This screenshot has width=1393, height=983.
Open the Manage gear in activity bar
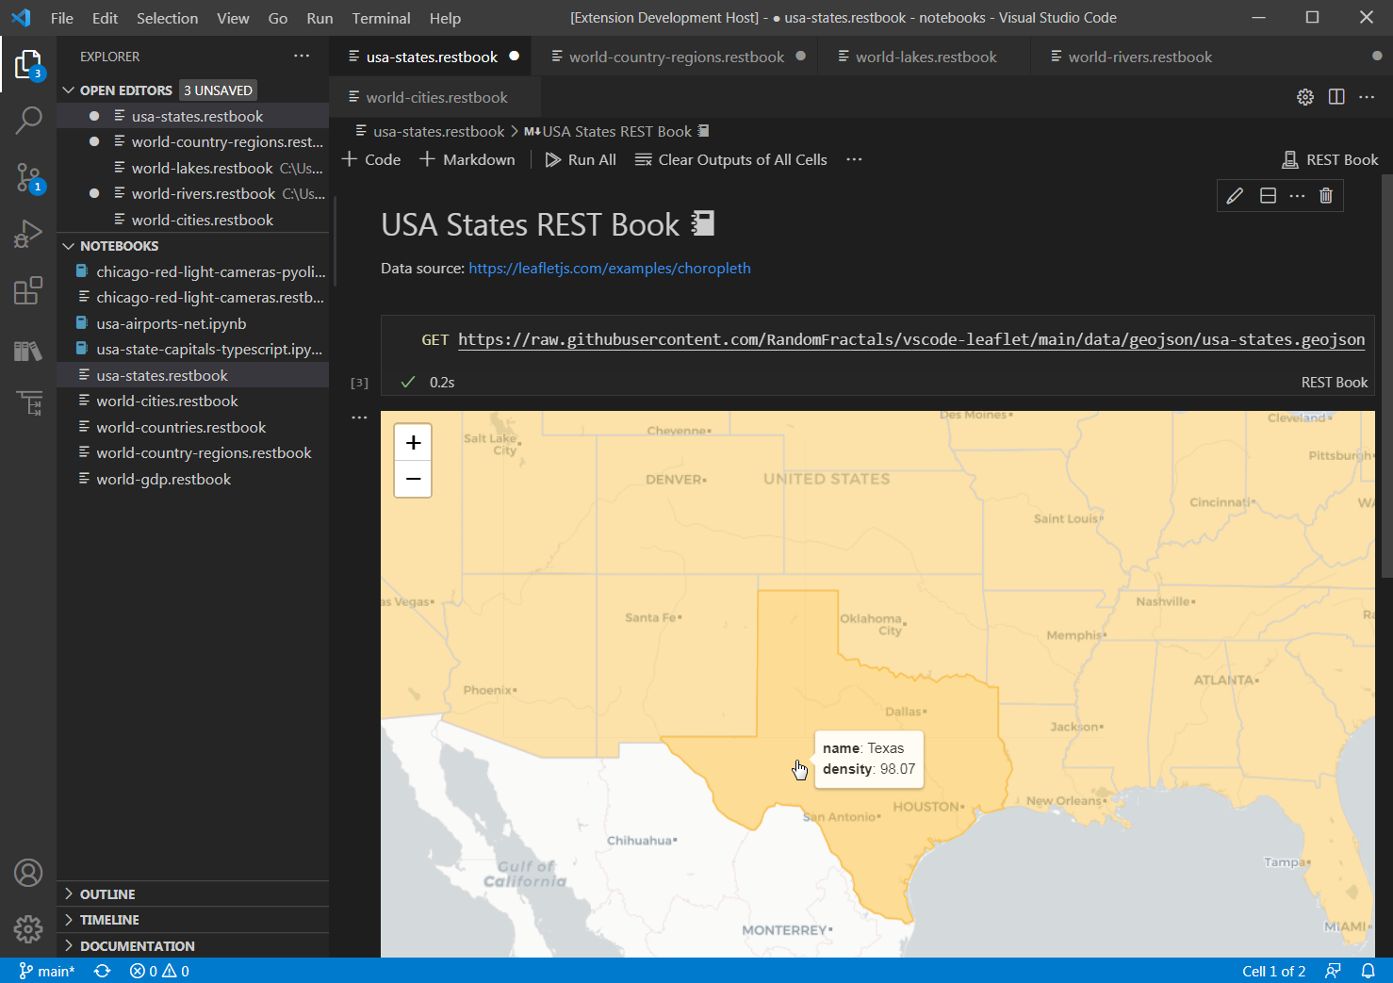(28, 929)
